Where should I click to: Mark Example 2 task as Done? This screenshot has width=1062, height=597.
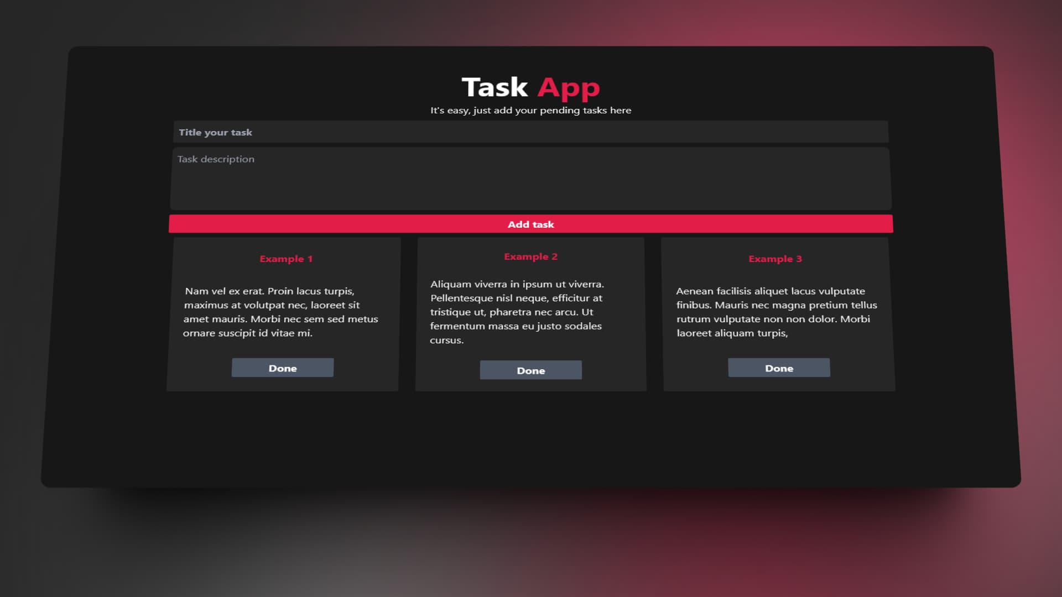pyautogui.click(x=530, y=370)
